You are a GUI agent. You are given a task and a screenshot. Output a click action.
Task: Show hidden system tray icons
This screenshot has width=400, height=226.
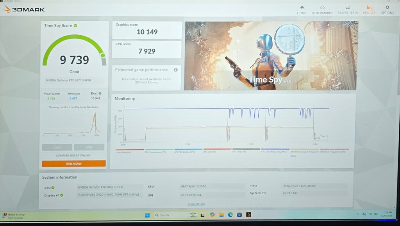(357, 214)
